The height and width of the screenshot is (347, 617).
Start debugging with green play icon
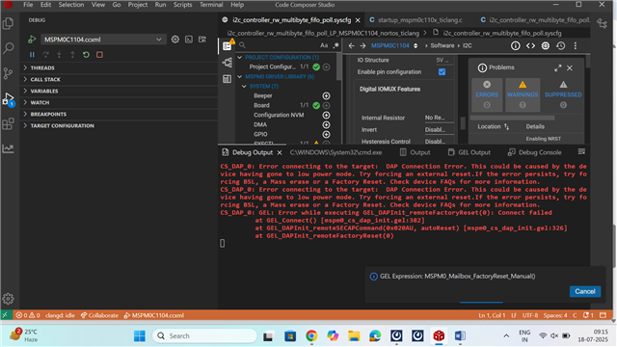(32, 40)
